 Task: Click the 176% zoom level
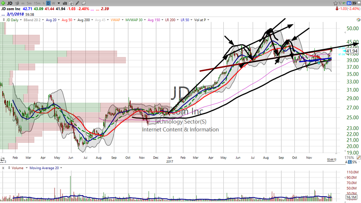click(x=349, y=158)
